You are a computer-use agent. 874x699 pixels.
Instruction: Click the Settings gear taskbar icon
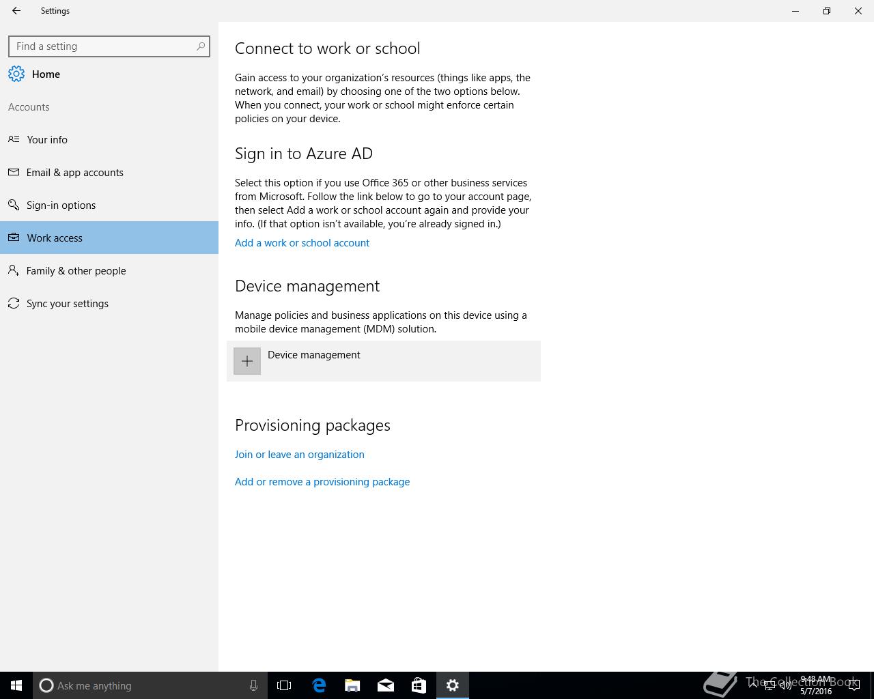pos(453,685)
